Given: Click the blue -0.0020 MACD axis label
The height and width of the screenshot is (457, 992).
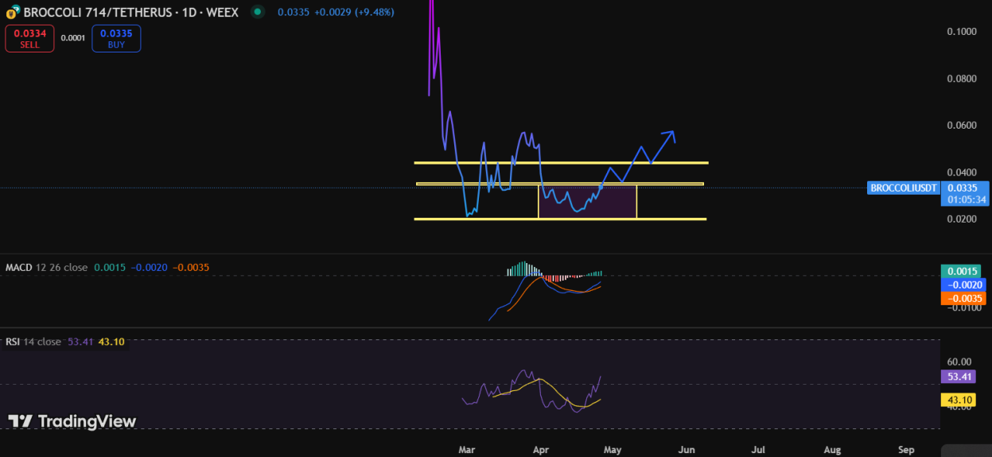Looking at the screenshot, I should (963, 285).
